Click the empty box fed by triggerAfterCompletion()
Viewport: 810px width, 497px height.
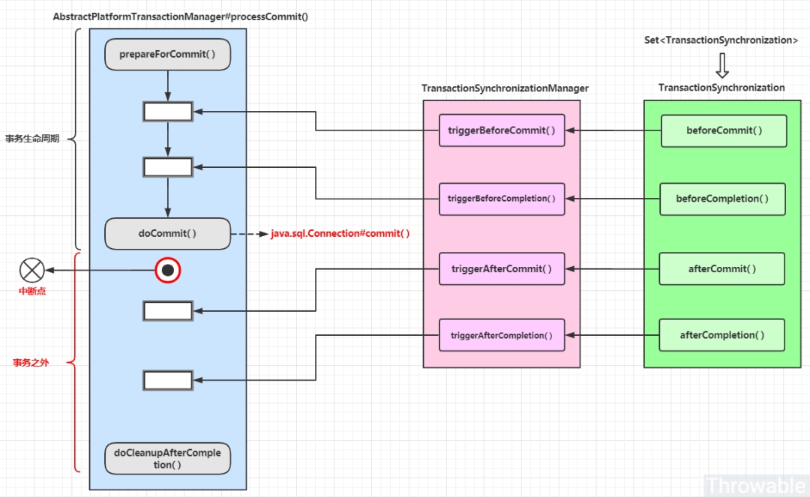click(x=168, y=380)
